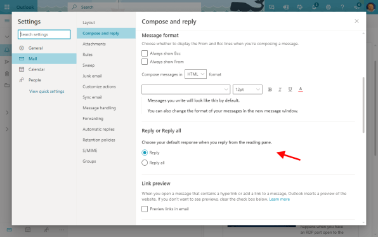
Task: Open Mail settings category
Action: tap(44, 58)
